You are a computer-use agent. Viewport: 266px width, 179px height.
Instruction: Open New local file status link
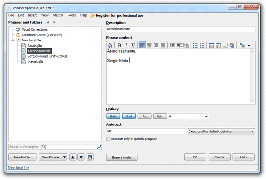click(19, 167)
